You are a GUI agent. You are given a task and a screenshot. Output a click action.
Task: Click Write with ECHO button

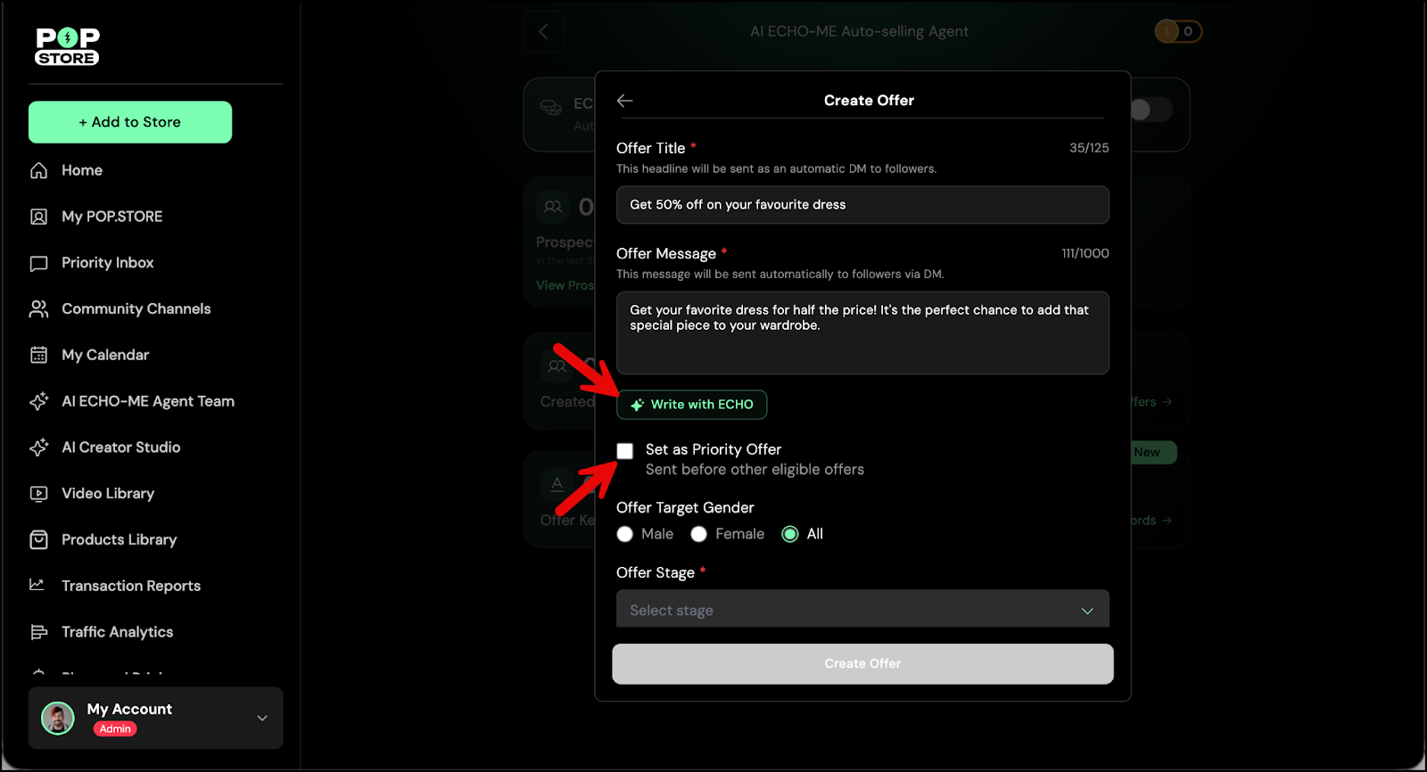(x=692, y=405)
